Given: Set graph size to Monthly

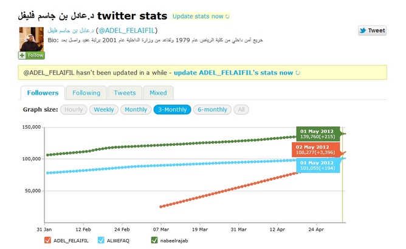Looking at the screenshot, I should (136, 110).
